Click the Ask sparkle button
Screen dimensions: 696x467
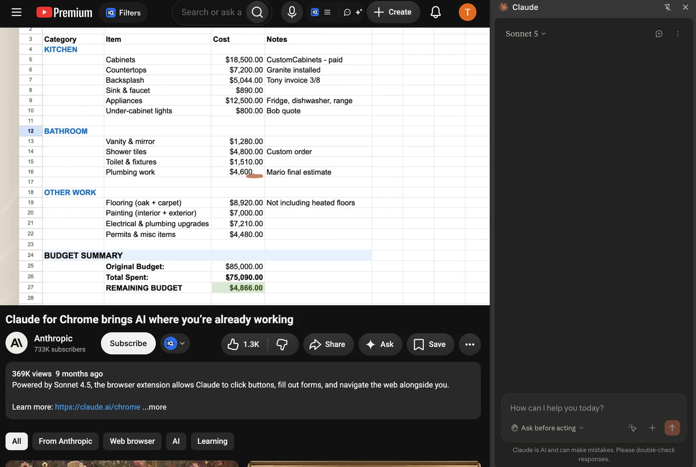[380, 344]
